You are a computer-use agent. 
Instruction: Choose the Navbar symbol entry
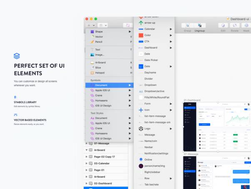coord(149,147)
